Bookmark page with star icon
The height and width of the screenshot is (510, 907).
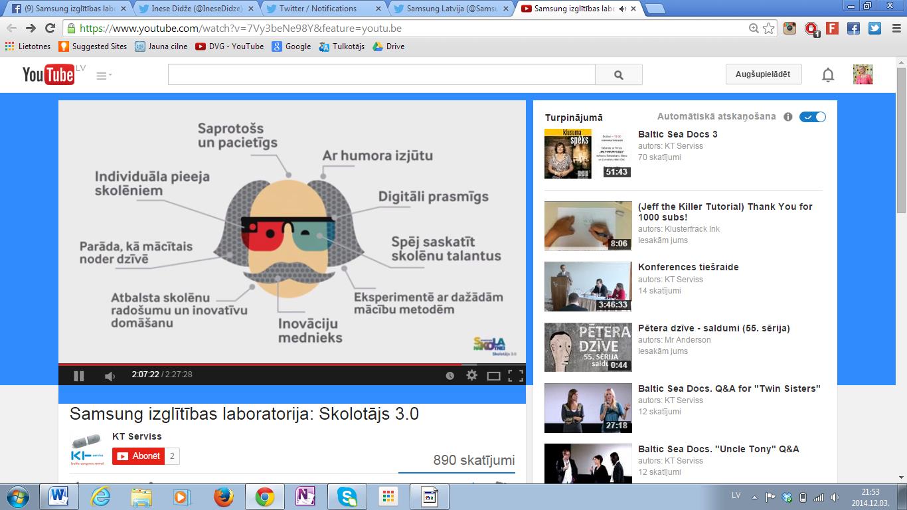(769, 29)
